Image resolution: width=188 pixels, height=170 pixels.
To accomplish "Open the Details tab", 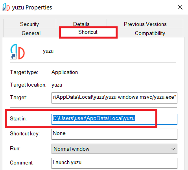I will [81, 24].
